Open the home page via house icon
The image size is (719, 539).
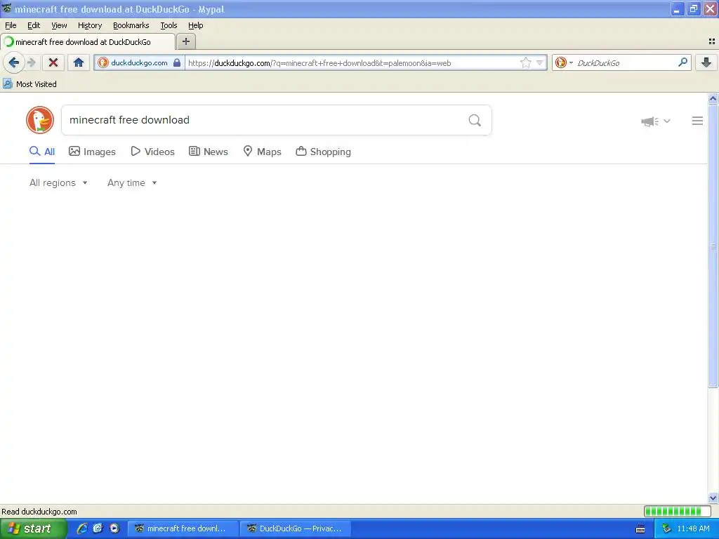[79, 62]
